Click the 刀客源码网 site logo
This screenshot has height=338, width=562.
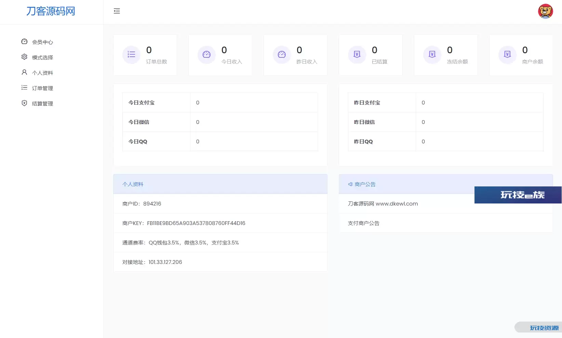pyautogui.click(x=51, y=11)
